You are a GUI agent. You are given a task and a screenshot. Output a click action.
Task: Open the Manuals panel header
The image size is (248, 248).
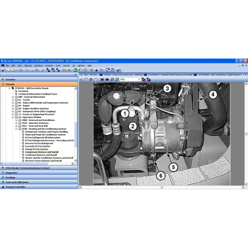click(39, 84)
